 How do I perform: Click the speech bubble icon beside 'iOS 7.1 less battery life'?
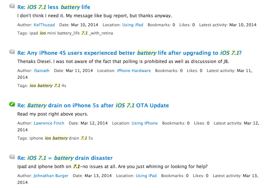click(12, 7)
